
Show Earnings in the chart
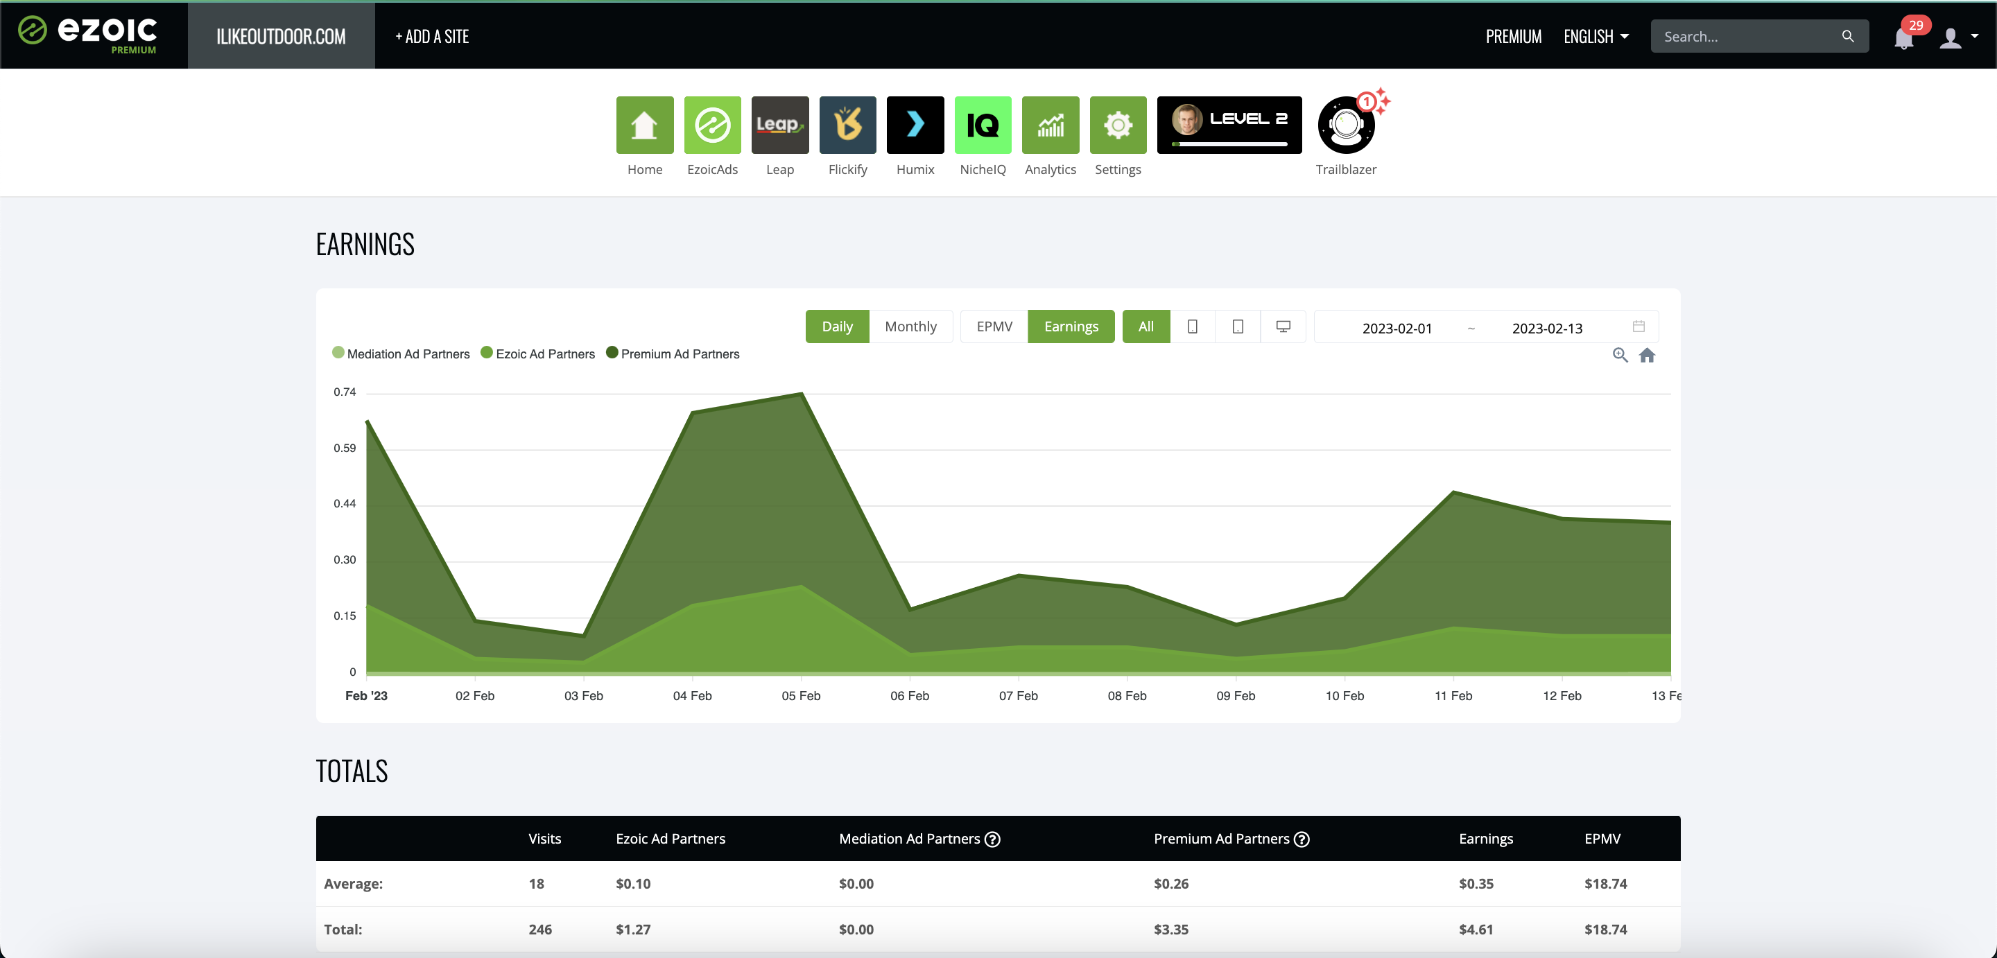point(1071,326)
